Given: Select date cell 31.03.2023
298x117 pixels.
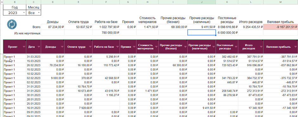Looking at the screenshot, I should tap(34, 57).
